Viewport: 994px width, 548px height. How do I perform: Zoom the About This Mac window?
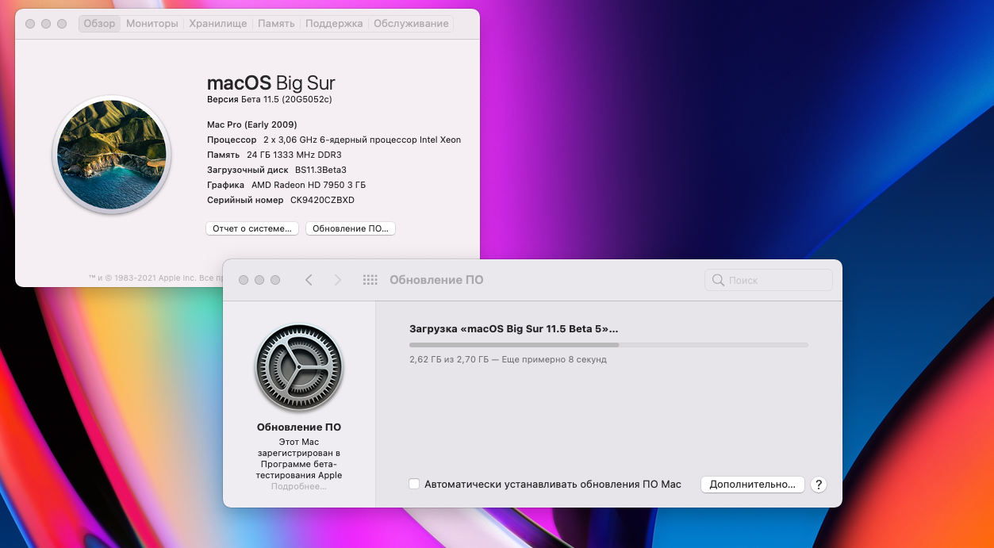pyautogui.click(x=62, y=25)
